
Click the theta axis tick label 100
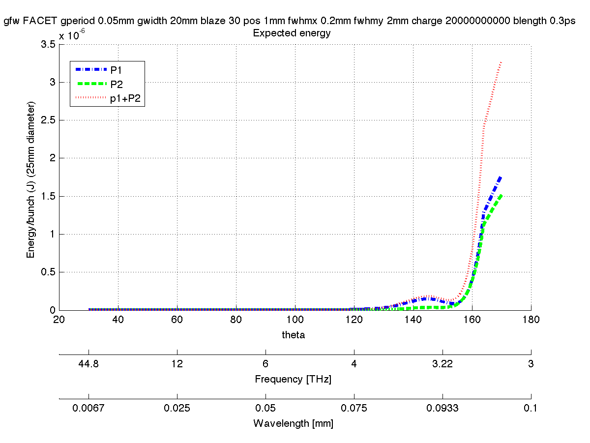click(295, 320)
